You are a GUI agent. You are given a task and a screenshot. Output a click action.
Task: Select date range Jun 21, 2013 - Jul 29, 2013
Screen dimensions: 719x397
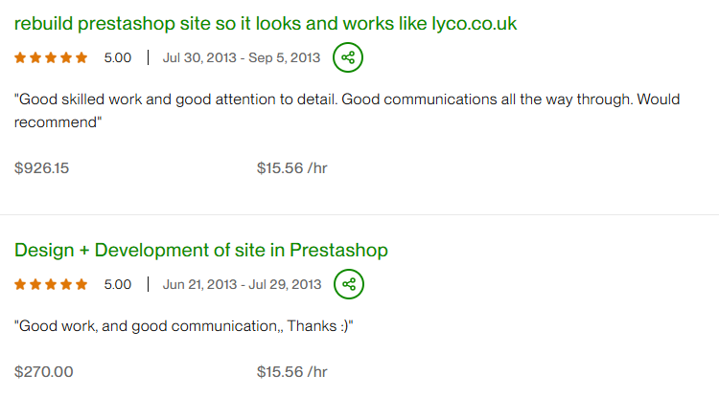(x=243, y=284)
